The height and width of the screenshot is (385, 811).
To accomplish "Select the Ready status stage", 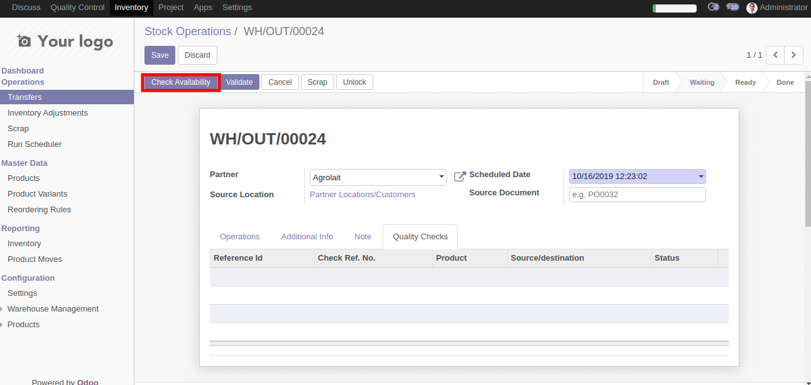I will coord(745,82).
